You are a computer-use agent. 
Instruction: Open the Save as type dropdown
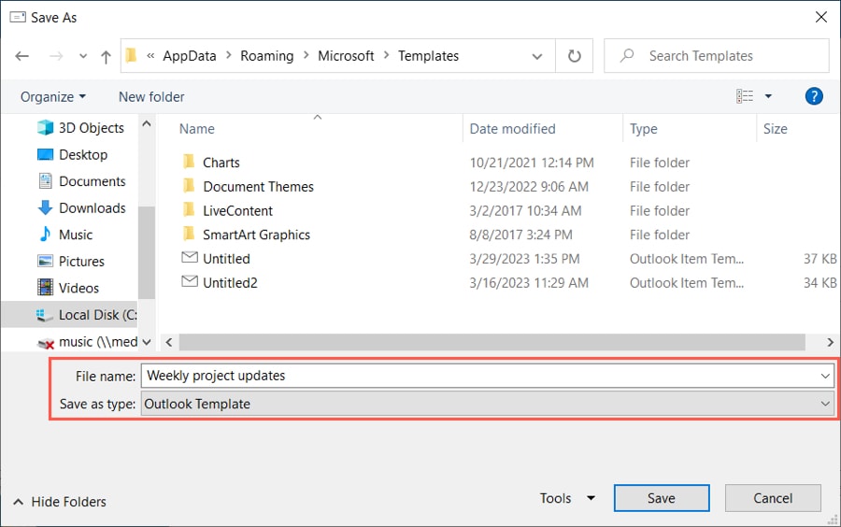click(x=487, y=404)
